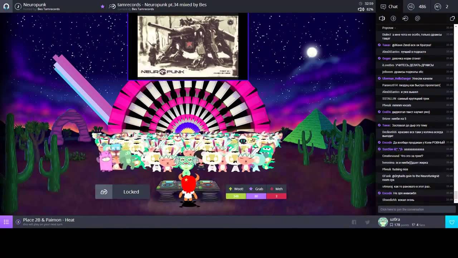Open the Chat tab
458x258 pixels.
(389, 6)
